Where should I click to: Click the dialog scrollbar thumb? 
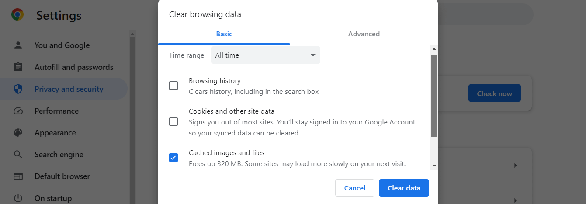click(x=434, y=96)
